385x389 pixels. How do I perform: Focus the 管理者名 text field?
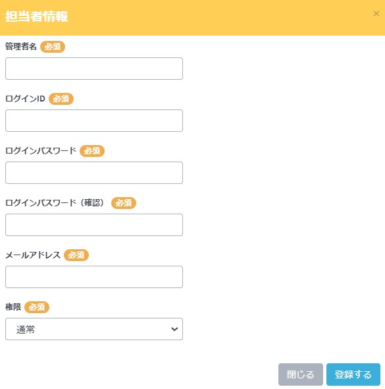[x=94, y=69]
